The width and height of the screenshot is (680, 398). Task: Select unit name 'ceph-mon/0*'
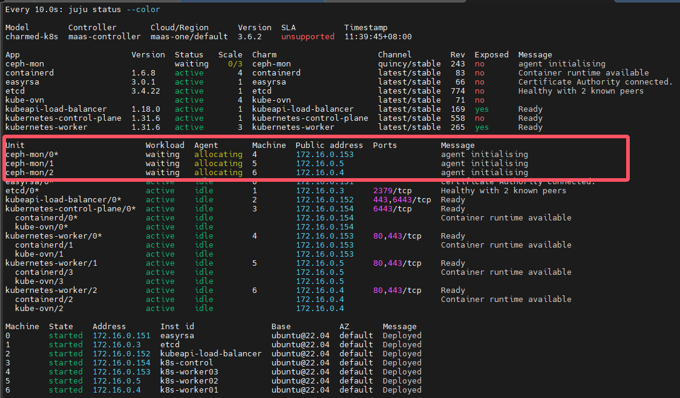31,155
